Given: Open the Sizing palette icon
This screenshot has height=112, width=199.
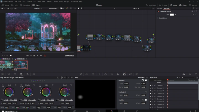Looking at the screenshot, I should tap(130, 74).
